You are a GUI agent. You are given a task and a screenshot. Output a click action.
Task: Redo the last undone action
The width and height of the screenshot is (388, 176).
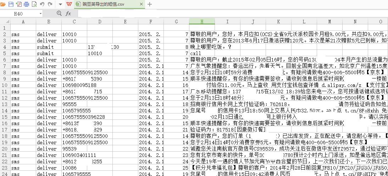point(50,4)
